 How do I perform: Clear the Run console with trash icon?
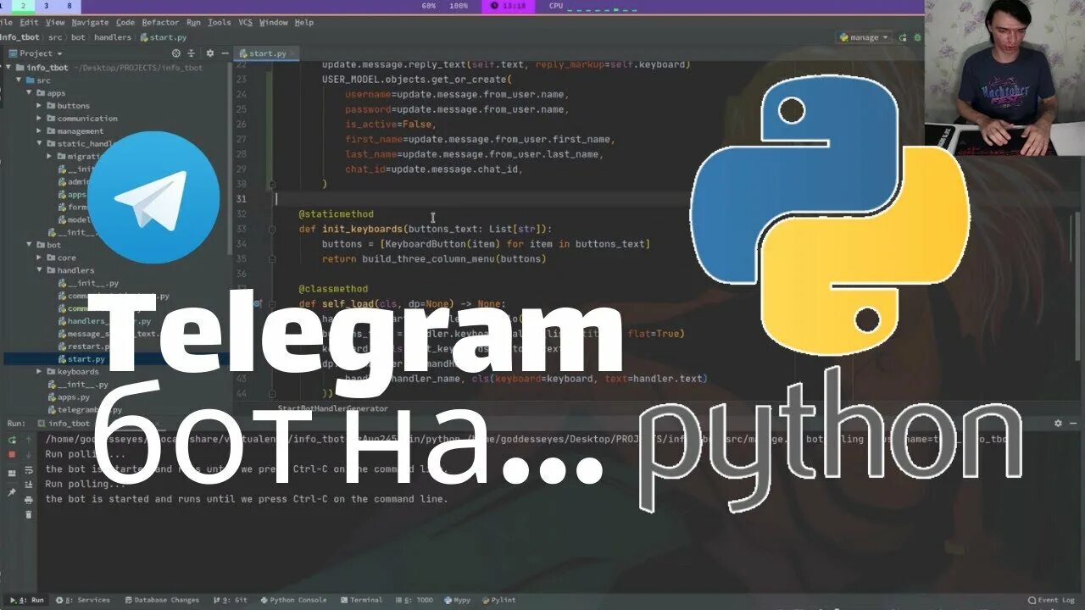click(x=29, y=514)
